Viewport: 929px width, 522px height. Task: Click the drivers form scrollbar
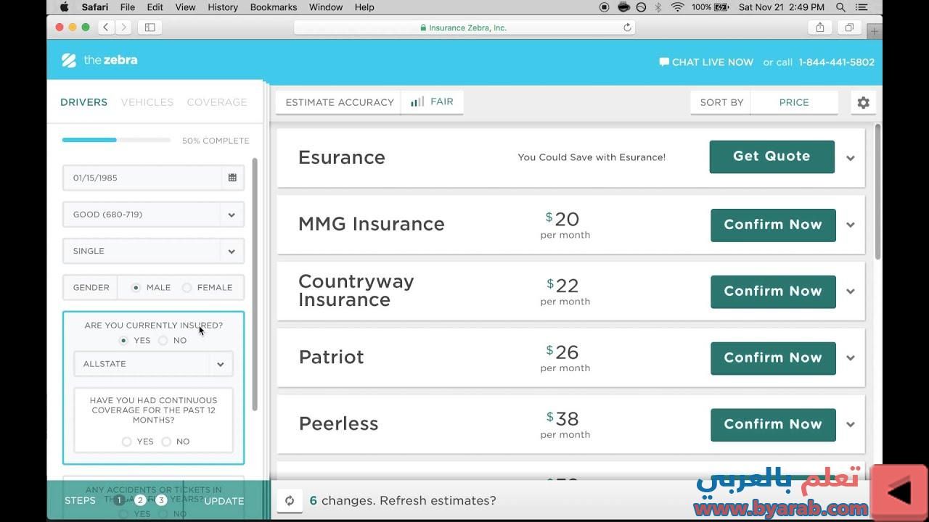tap(255, 284)
